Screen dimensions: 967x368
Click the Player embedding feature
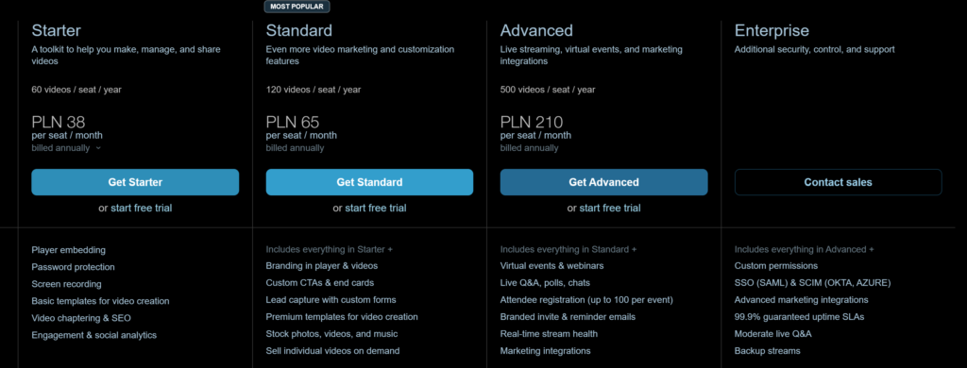pyautogui.click(x=68, y=250)
